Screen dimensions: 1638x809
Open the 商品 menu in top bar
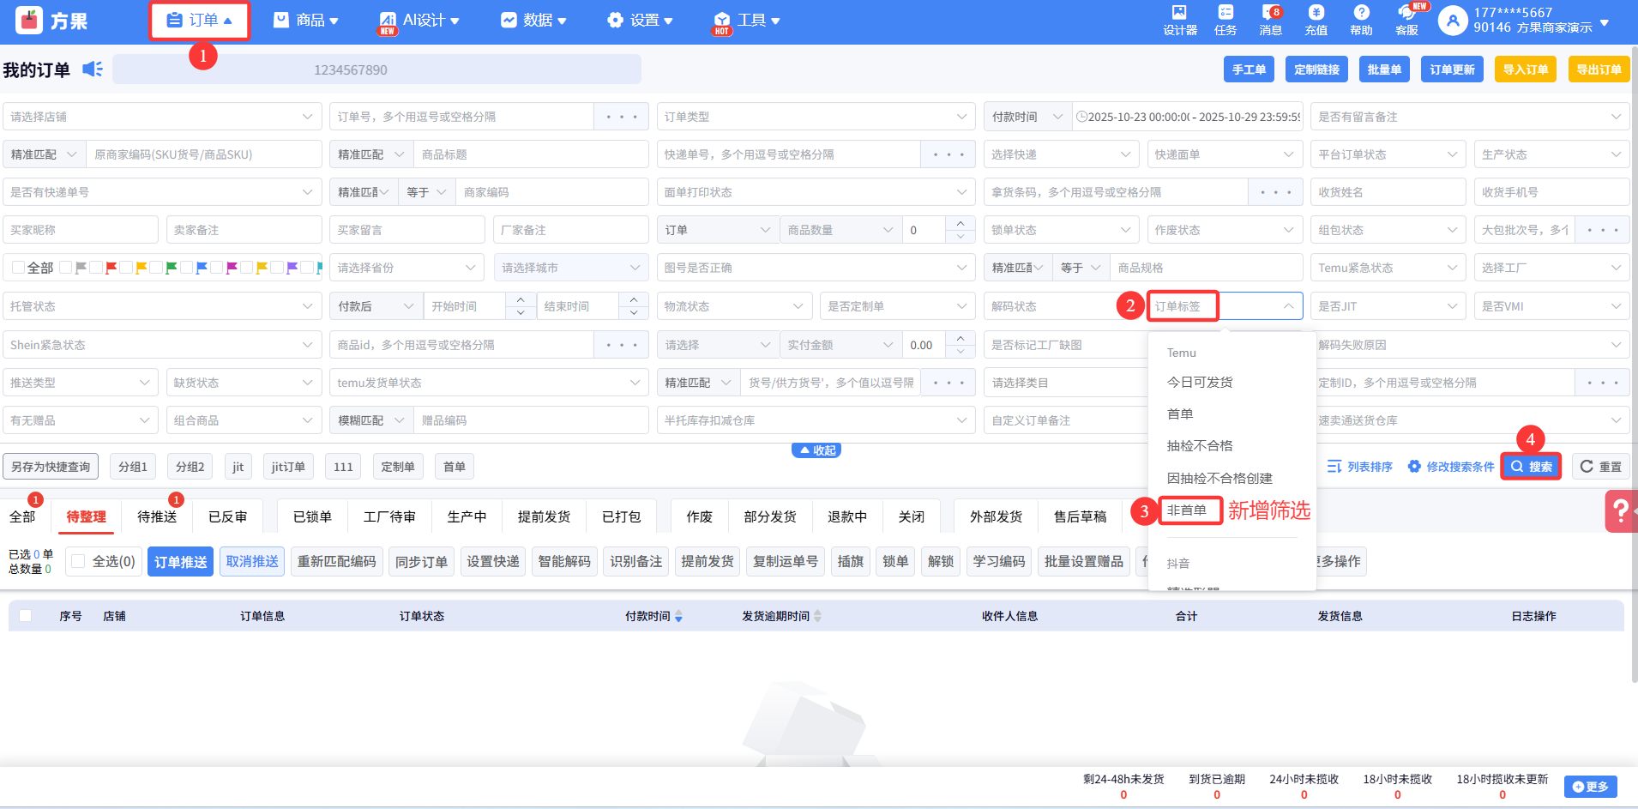(305, 20)
